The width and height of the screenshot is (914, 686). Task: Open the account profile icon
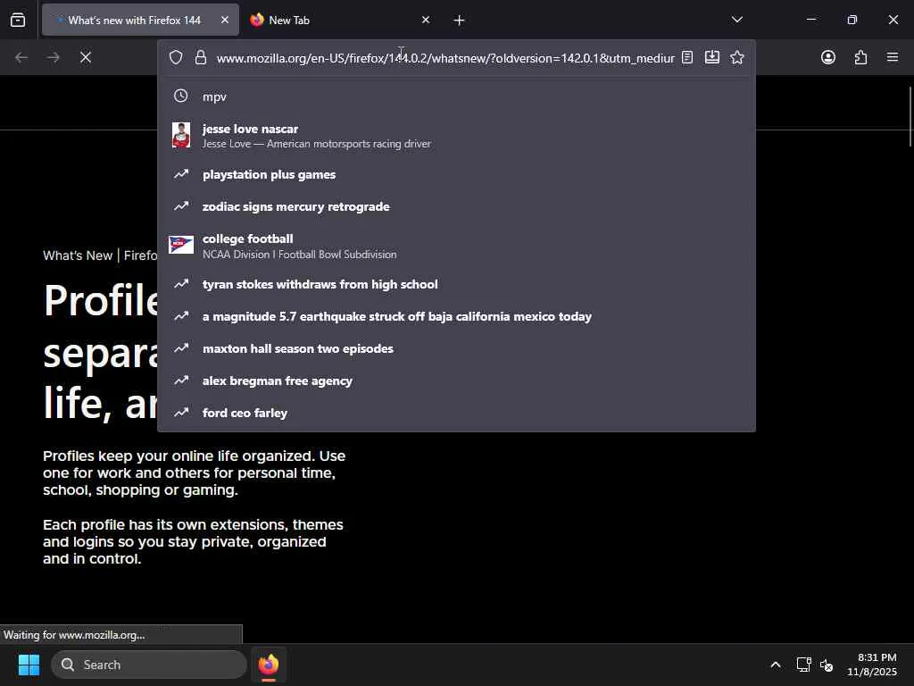point(827,57)
